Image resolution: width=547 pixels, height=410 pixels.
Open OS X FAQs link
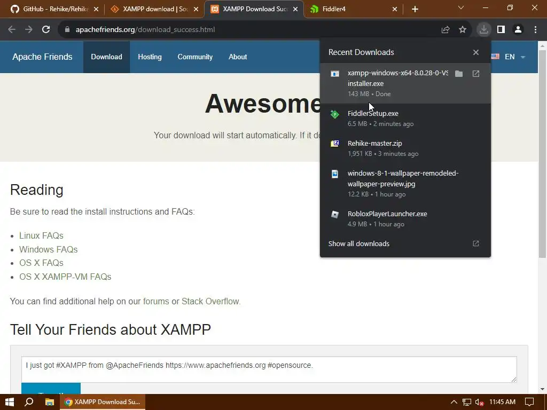[41, 263]
